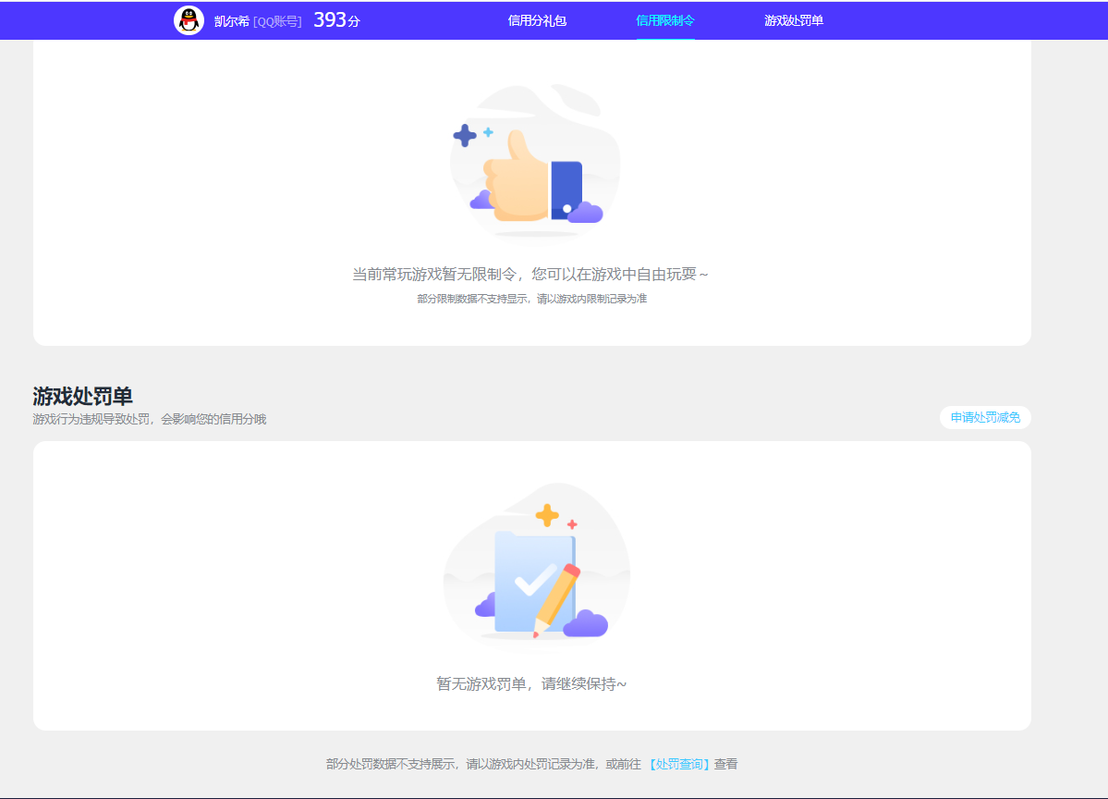Open the 游戏处罚单 tab in the header
This screenshot has height=799, width=1108.
792,19
